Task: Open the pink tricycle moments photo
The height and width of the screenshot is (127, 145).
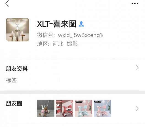Action: [102, 108]
